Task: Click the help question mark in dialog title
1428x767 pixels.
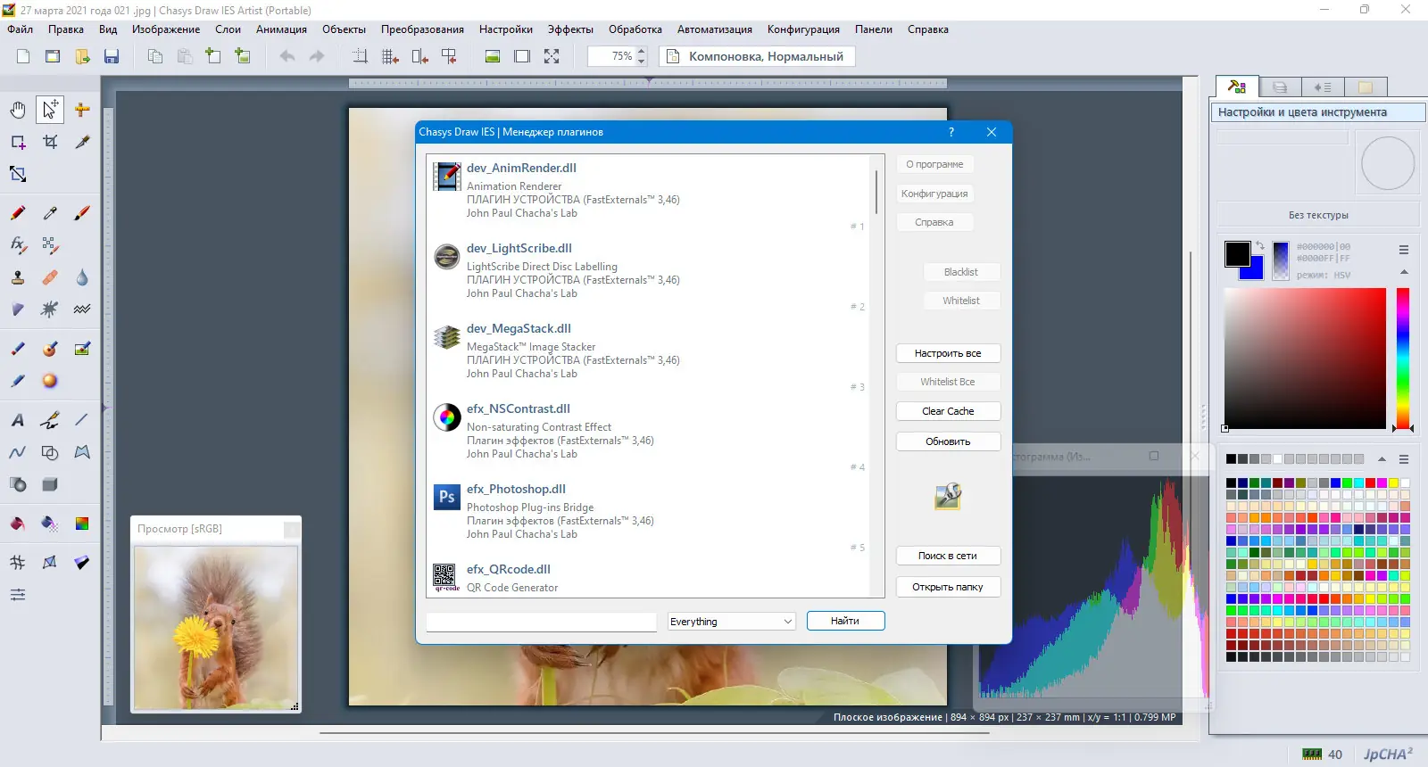Action: pyautogui.click(x=951, y=132)
